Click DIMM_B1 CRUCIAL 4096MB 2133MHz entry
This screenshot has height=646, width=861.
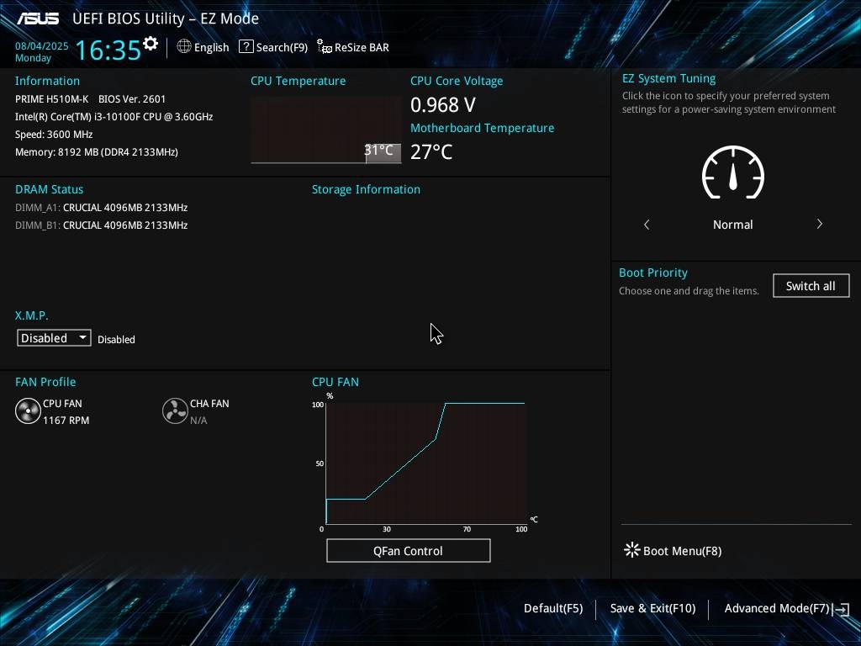pyautogui.click(x=101, y=225)
